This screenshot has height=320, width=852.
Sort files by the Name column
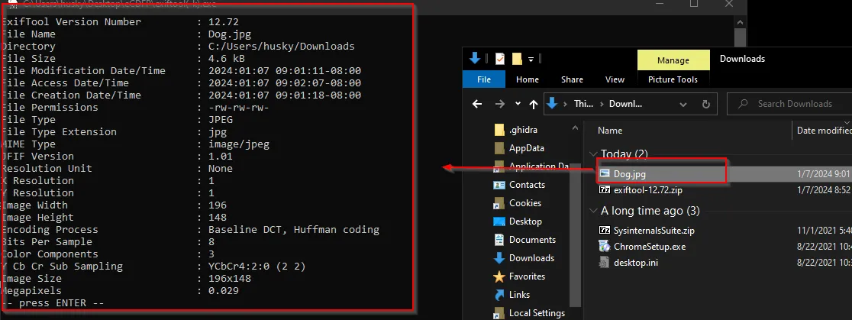pos(610,131)
